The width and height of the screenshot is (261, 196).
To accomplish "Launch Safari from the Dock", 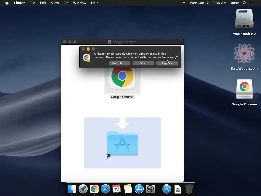I will (x=106, y=189).
